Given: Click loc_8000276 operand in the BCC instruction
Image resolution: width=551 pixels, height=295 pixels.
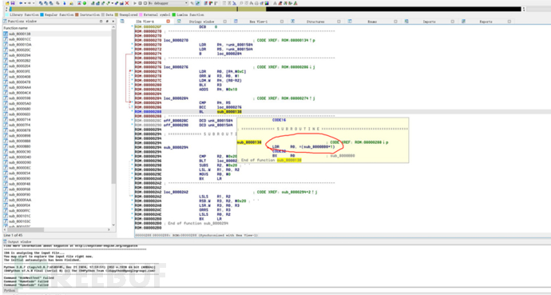Looking at the screenshot, I should point(229,107).
